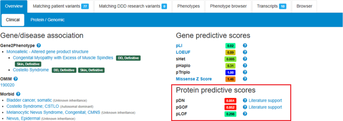Select the Protein / Genomic sub-tab

pyautogui.click(x=48, y=20)
